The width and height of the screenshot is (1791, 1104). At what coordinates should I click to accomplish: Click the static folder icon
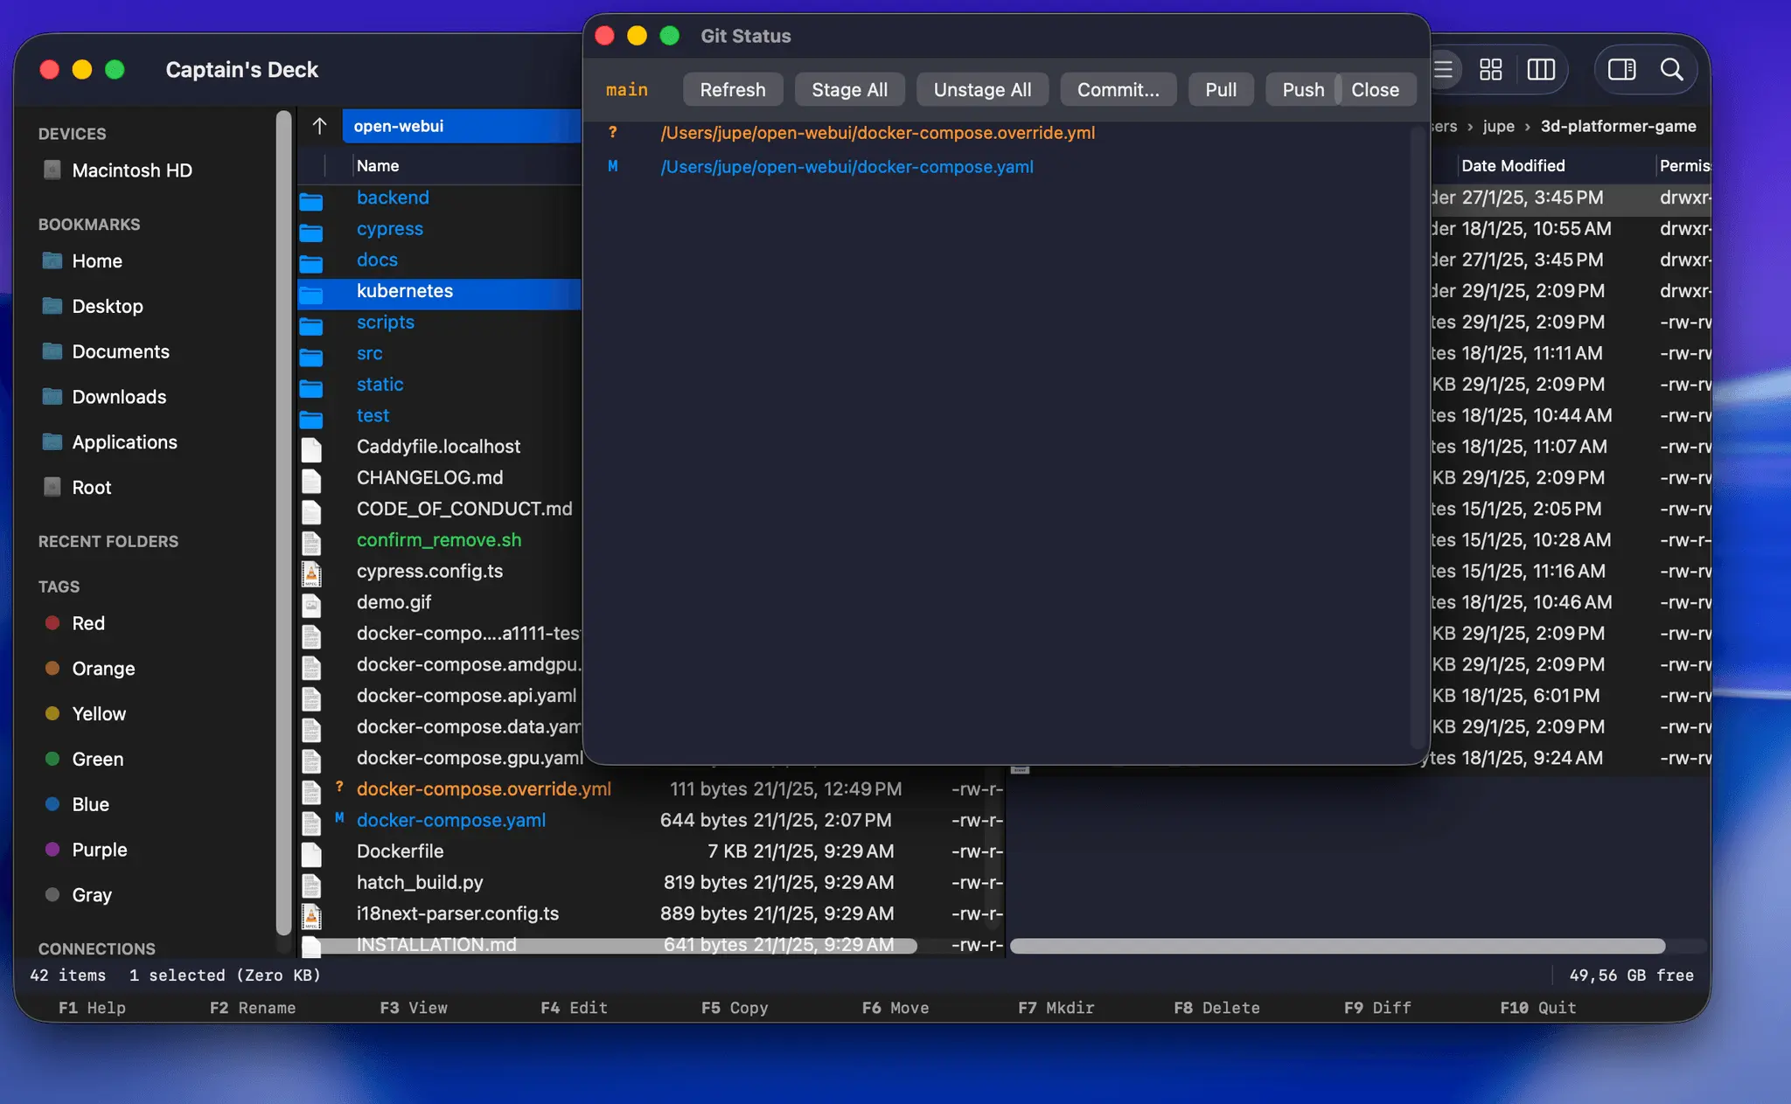click(311, 387)
